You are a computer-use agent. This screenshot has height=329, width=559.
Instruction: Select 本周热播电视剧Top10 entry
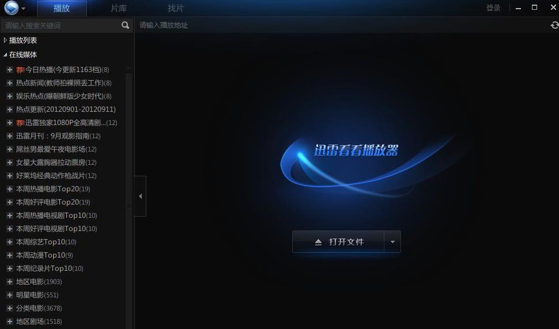point(56,215)
